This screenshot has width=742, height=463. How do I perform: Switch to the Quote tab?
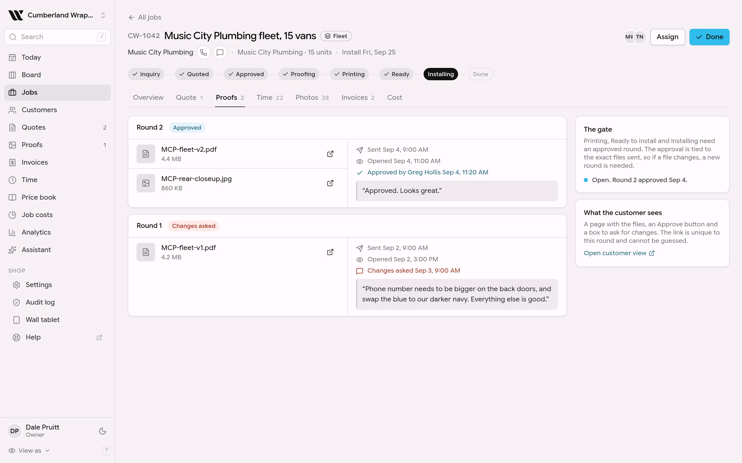[189, 97]
